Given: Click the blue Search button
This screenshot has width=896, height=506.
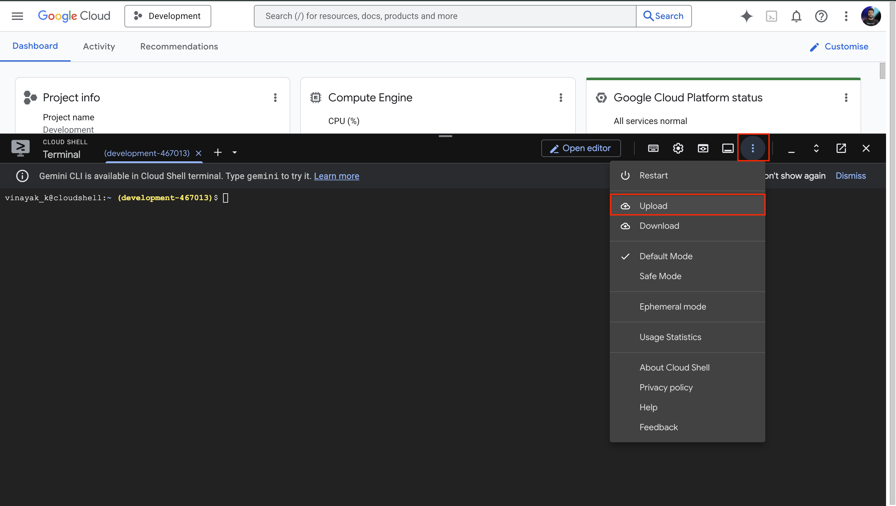Looking at the screenshot, I should pyautogui.click(x=664, y=16).
